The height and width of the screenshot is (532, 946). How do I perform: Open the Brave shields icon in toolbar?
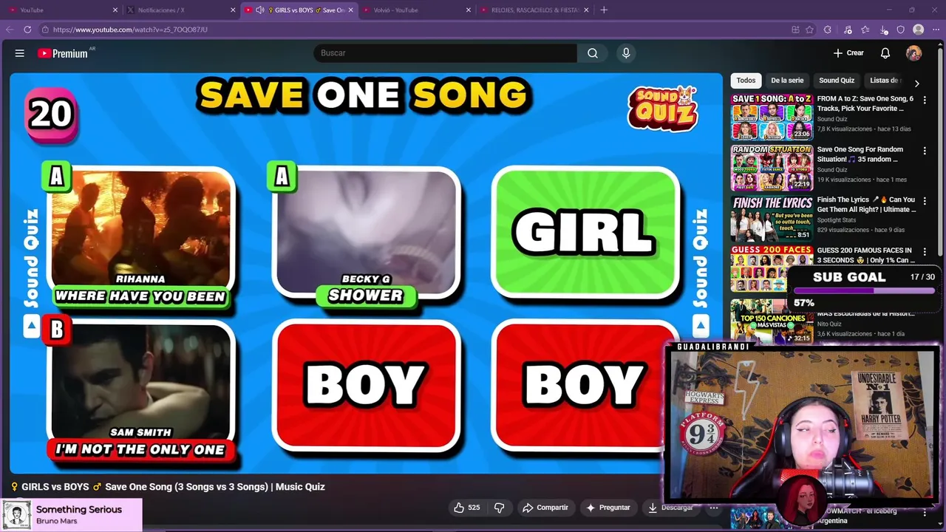pos(900,30)
